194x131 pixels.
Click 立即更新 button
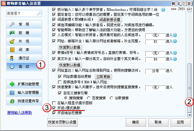click(103, 77)
